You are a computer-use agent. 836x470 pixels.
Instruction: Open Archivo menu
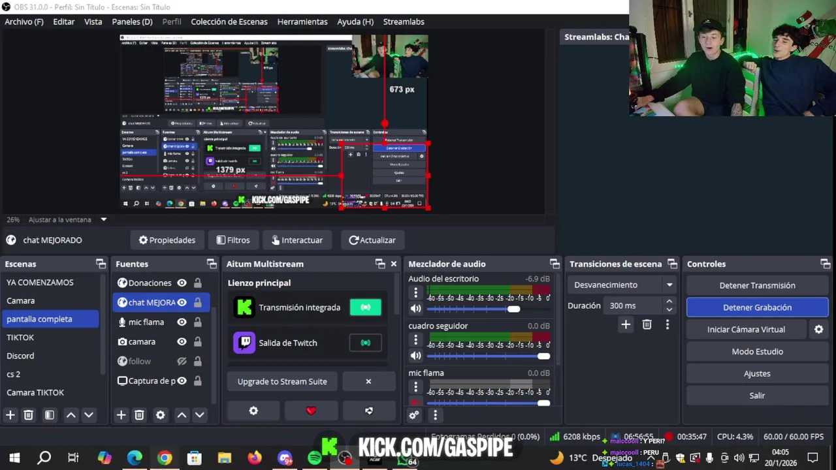pos(24,22)
